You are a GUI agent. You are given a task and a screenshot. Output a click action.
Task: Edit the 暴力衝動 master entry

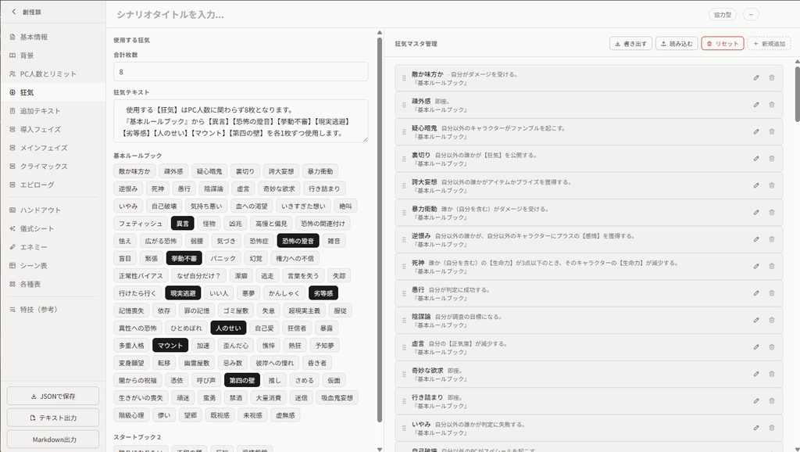tap(756, 213)
